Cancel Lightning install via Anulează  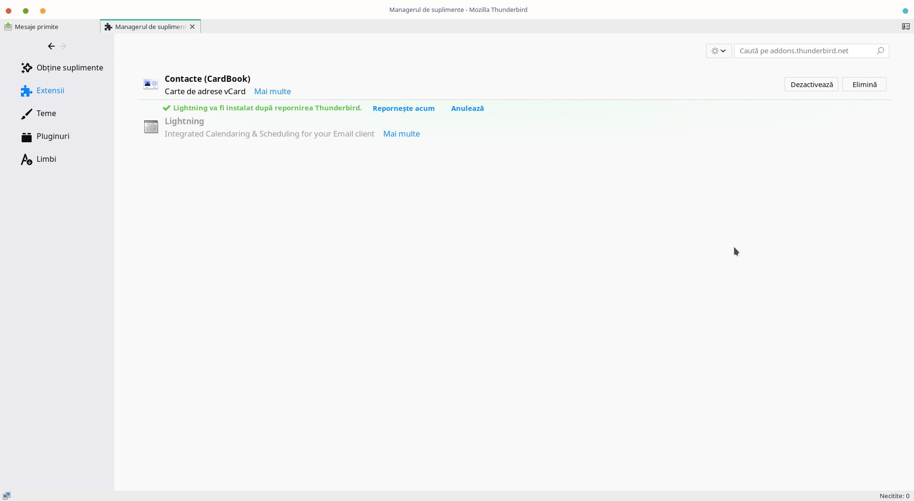point(467,108)
